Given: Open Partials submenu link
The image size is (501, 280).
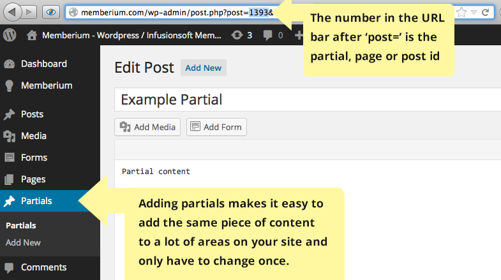Looking at the screenshot, I should [x=21, y=225].
